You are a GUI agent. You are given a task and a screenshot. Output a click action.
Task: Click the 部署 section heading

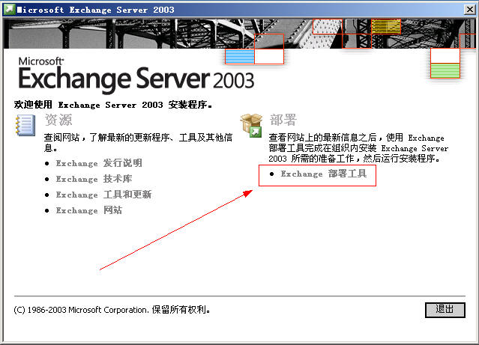(x=283, y=120)
